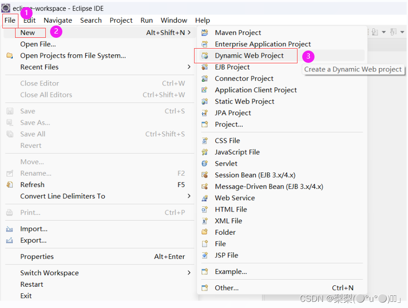Choose the Servlet entry label
408x308 pixels.
tap(226, 163)
